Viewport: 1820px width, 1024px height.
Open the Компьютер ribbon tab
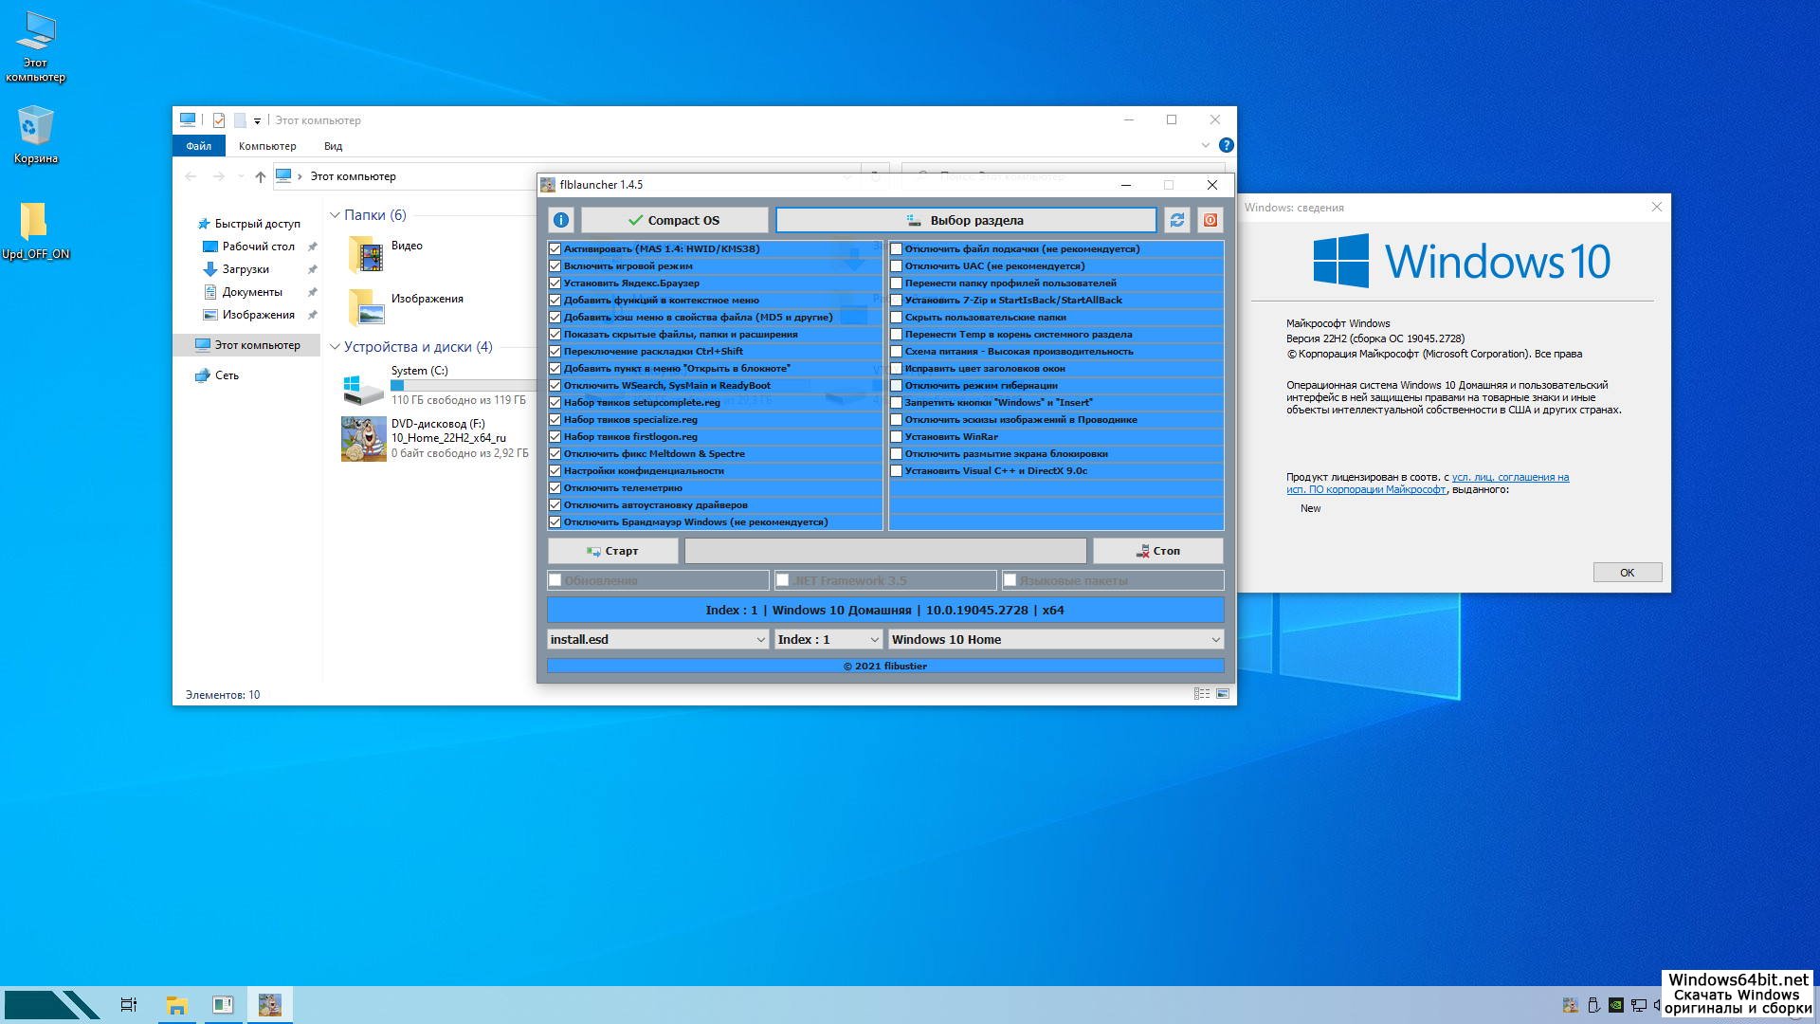click(x=267, y=146)
